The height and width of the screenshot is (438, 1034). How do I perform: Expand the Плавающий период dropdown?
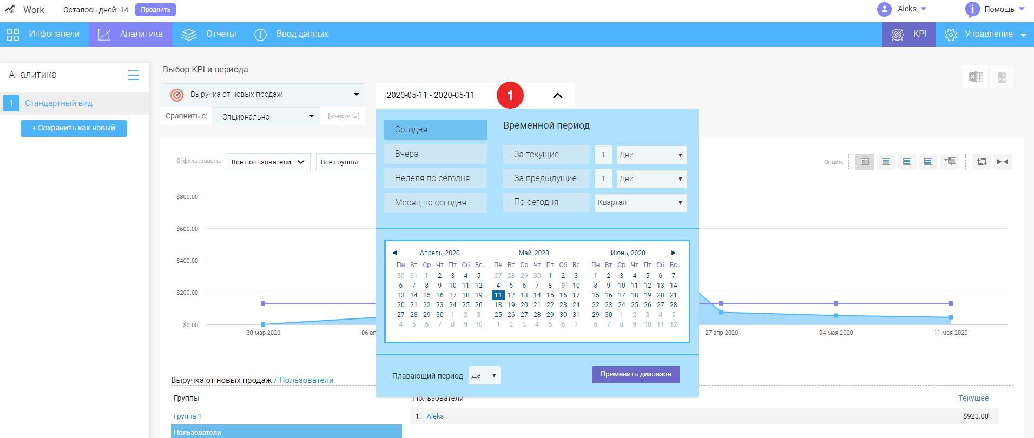(484, 375)
